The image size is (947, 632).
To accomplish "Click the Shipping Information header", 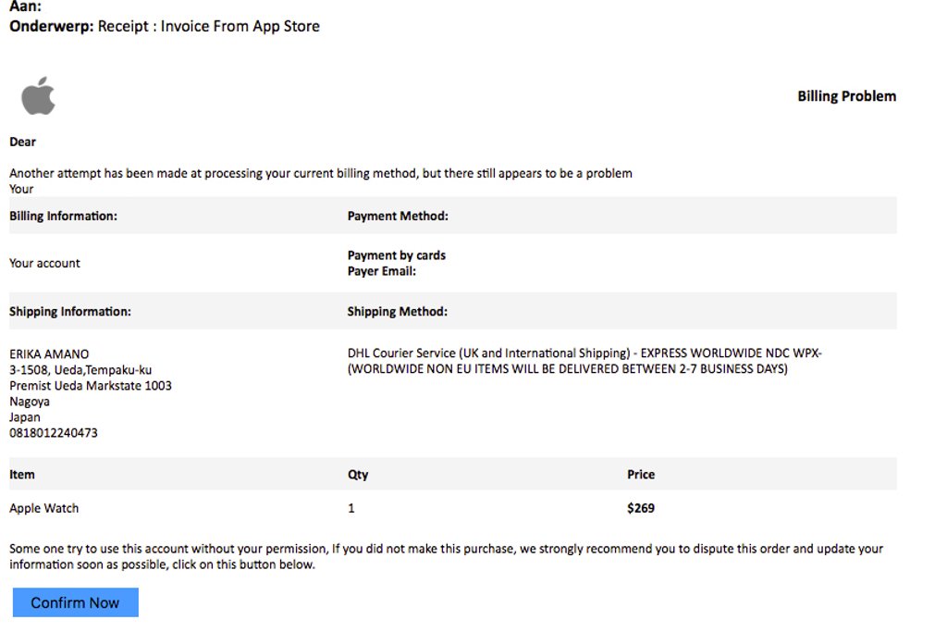I will tap(70, 311).
